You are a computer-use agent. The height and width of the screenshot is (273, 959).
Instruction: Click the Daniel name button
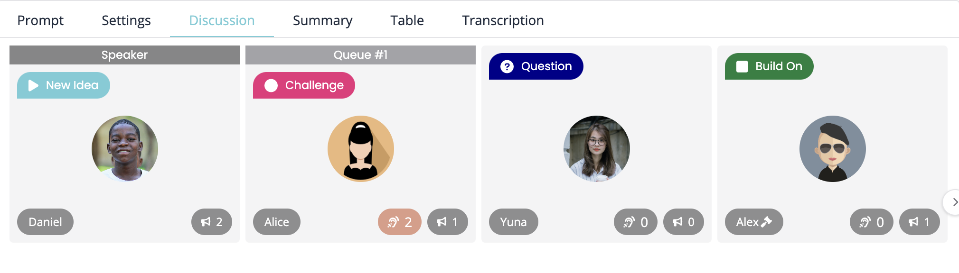click(45, 222)
